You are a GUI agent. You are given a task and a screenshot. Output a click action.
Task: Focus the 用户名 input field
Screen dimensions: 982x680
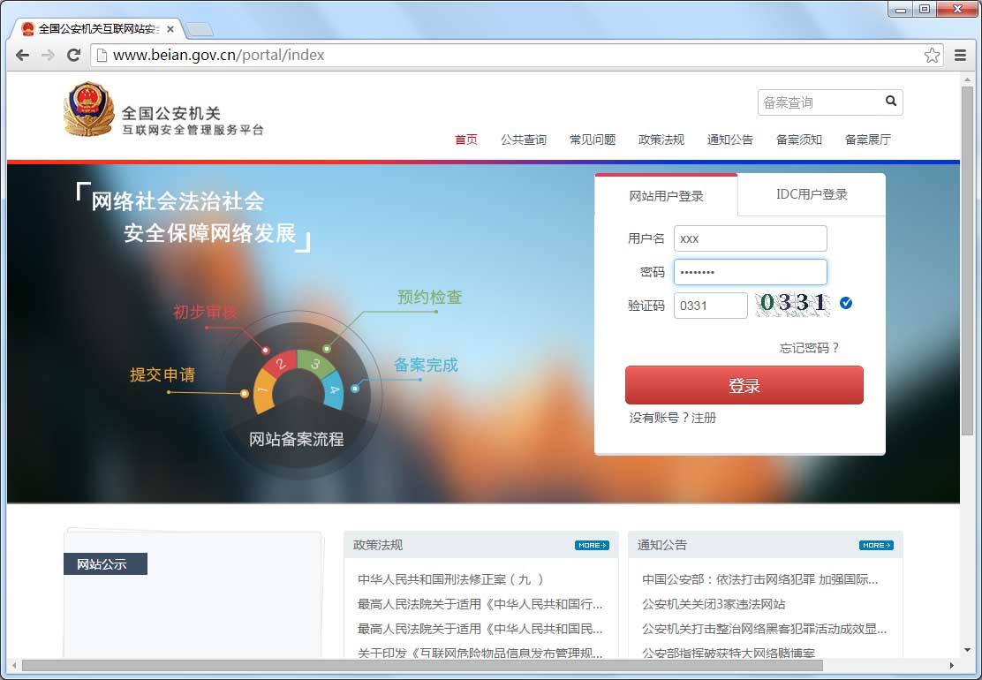(751, 238)
